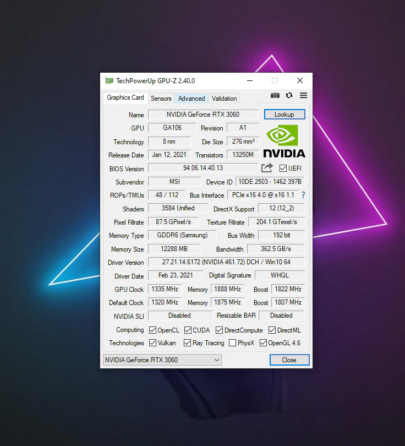This screenshot has width=405, height=446.
Task: Click the Digital Signature field WHQL
Action: 280,275
